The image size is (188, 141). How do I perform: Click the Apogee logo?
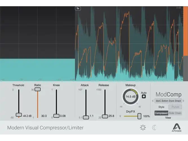[x=176, y=127]
